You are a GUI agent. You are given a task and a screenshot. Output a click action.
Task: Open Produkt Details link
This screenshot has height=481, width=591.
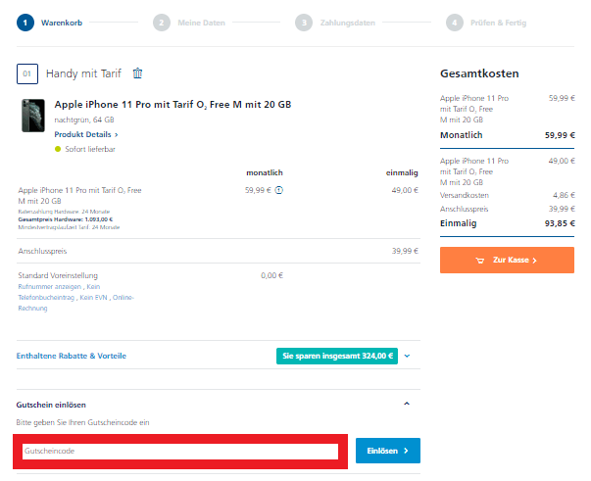[x=86, y=134]
